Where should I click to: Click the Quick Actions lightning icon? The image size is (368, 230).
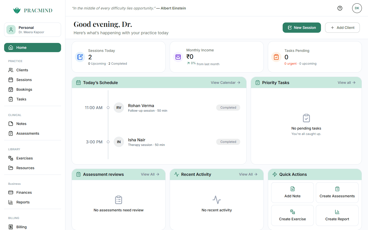[275, 174]
